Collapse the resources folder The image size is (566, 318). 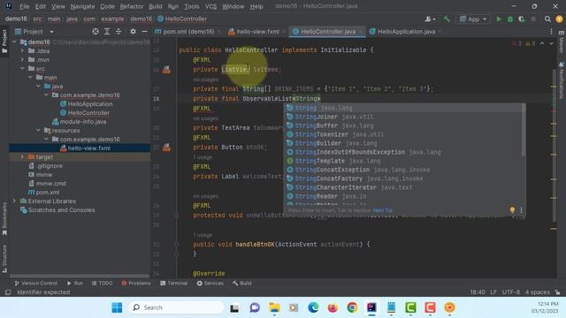38,130
